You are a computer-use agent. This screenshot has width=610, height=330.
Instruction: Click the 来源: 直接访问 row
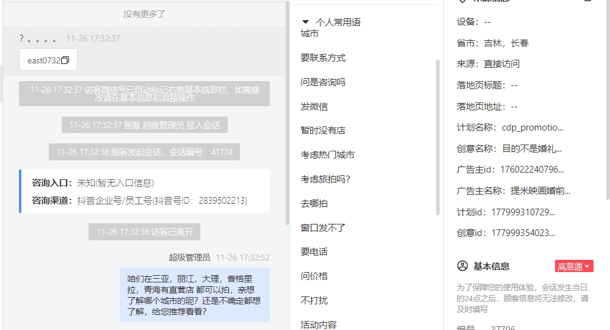coord(488,64)
